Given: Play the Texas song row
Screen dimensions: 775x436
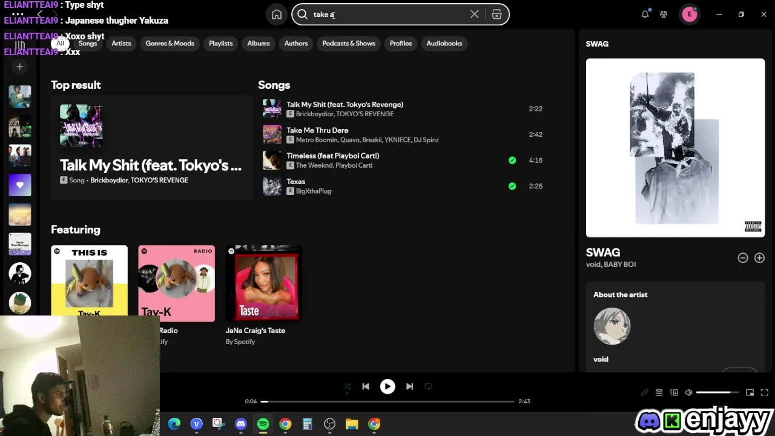Looking at the screenshot, I should [x=403, y=186].
